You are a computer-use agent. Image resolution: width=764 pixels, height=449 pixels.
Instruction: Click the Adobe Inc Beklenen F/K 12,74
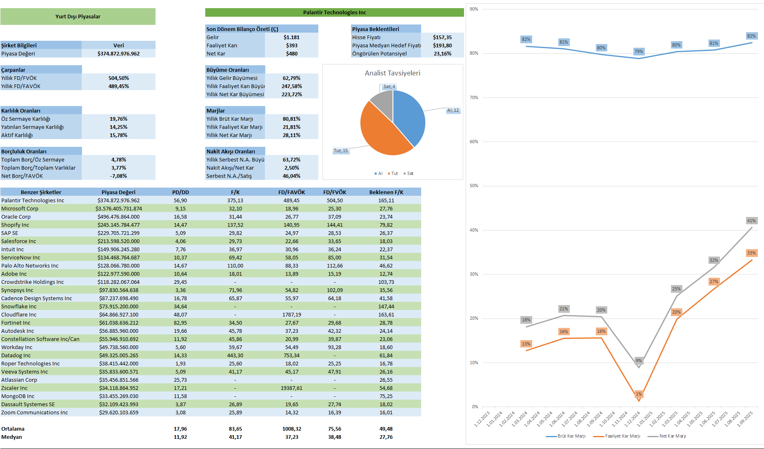(386, 274)
